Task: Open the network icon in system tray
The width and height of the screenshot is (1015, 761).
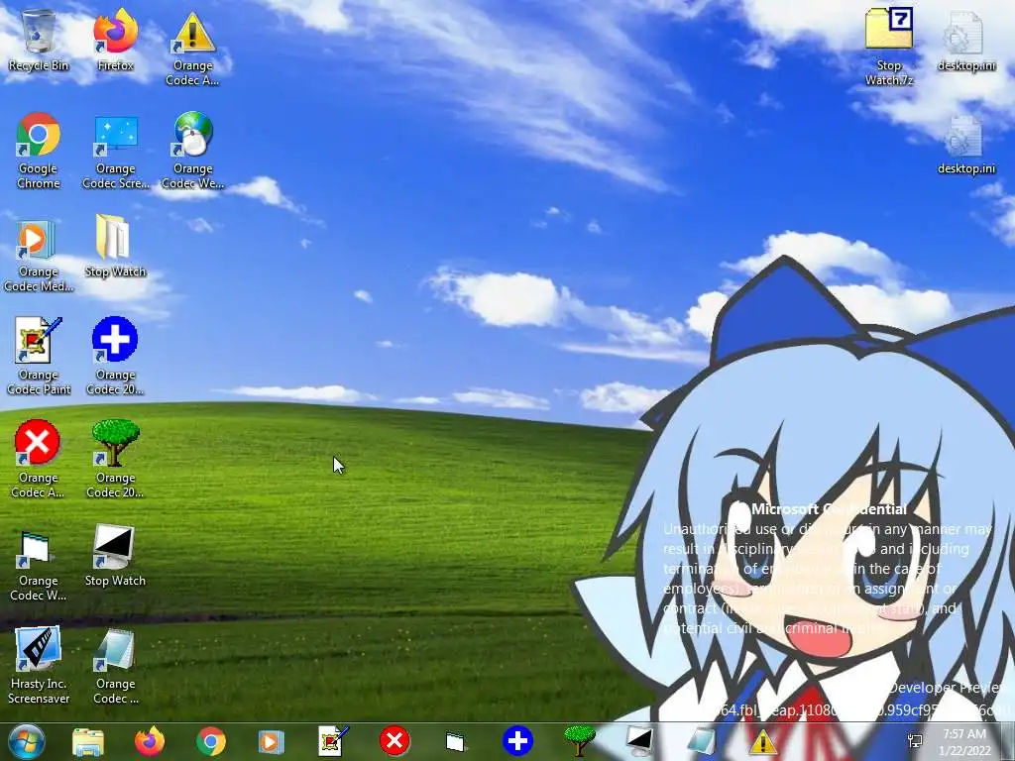Action: [x=915, y=741]
